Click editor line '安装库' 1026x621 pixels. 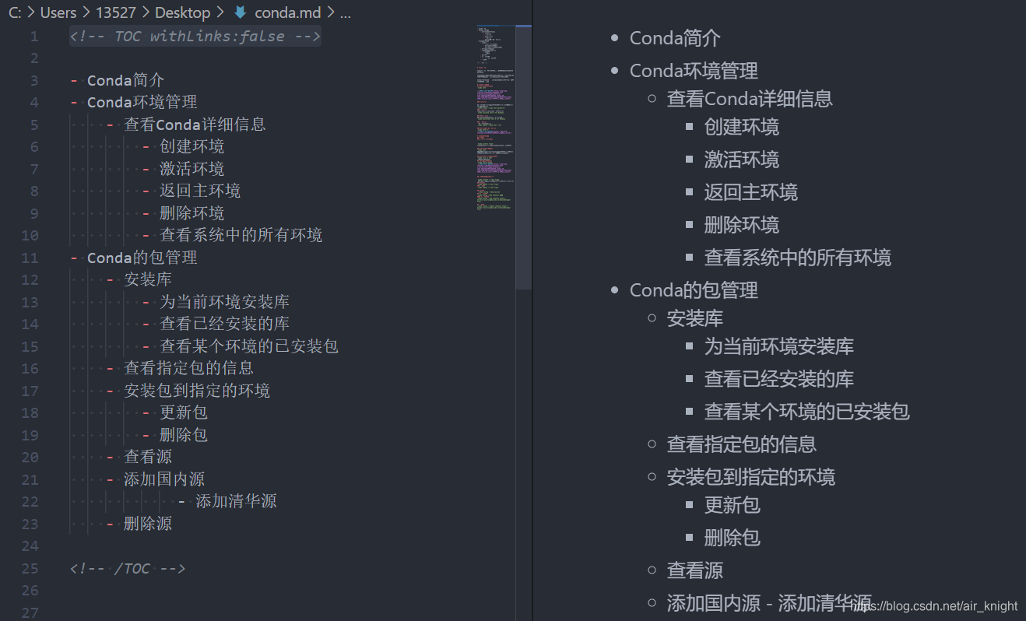148,279
